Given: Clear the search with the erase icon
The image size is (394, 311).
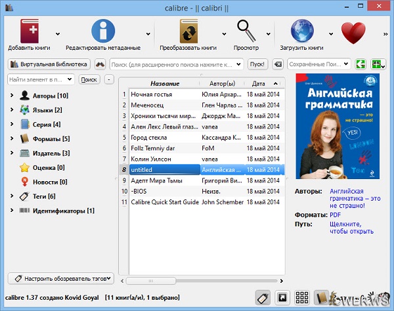Looking at the screenshot, I should pos(277,64).
